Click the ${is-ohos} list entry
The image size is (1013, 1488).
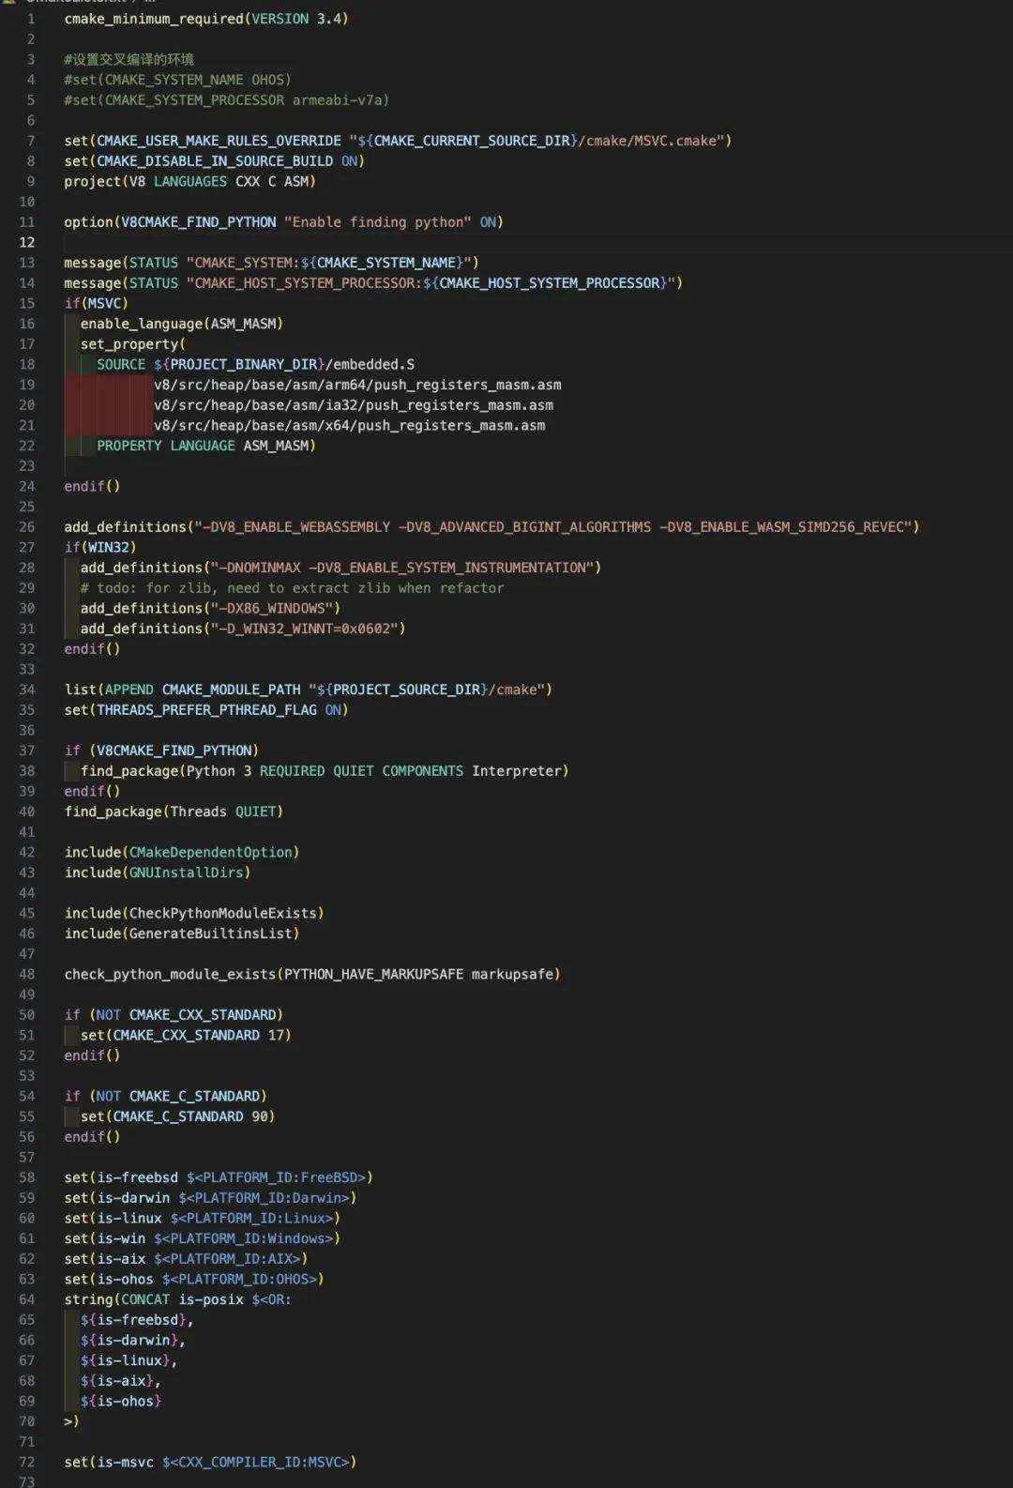tap(120, 1401)
